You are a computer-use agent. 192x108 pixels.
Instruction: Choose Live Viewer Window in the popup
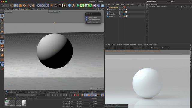94,20
